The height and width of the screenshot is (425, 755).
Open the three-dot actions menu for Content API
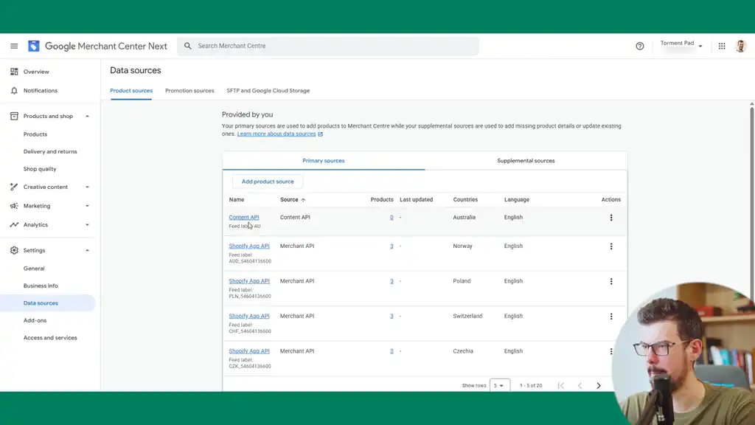point(610,217)
